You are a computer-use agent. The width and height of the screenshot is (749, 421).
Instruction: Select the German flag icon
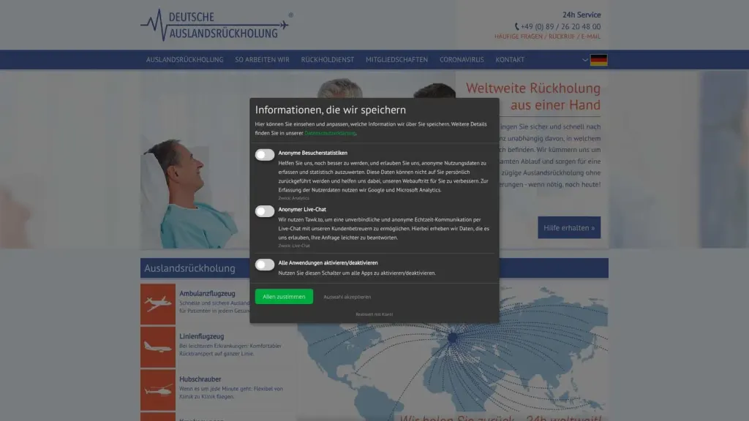point(598,60)
